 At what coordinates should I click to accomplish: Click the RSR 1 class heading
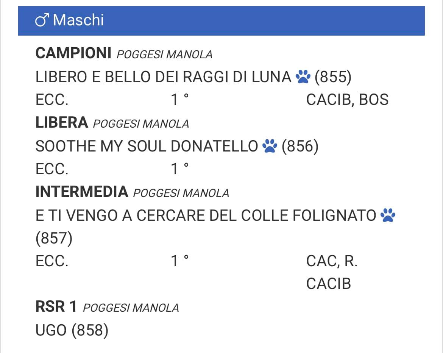56,306
